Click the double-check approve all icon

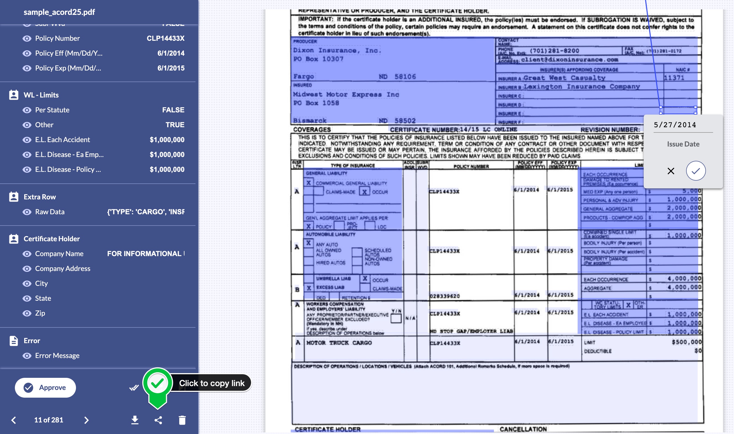click(x=134, y=388)
